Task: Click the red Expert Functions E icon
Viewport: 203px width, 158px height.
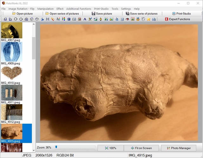Action: [167, 19]
